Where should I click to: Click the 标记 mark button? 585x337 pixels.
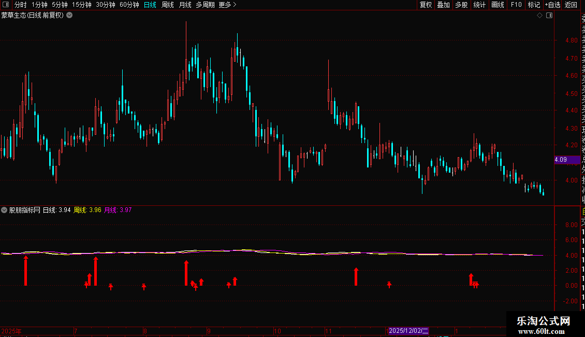pyautogui.click(x=534, y=5)
